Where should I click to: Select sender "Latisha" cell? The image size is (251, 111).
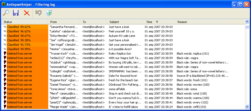[x=64, y=31]
